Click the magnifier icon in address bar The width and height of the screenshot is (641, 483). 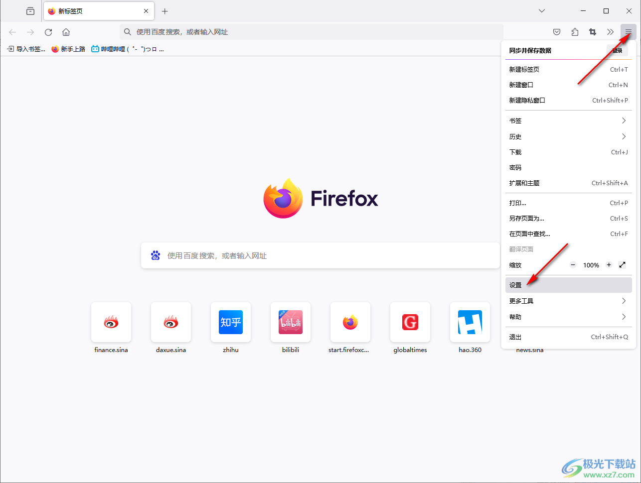click(x=128, y=32)
